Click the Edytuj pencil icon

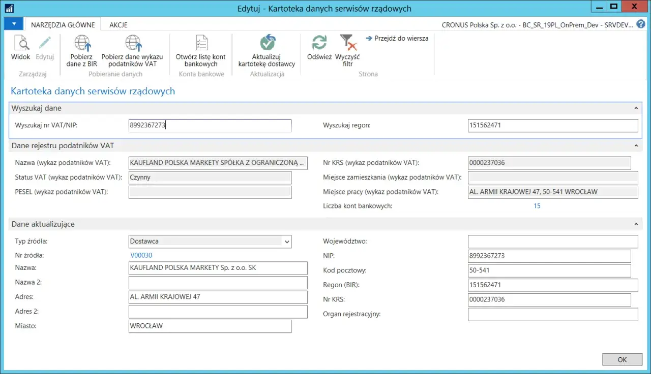[x=45, y=43]
